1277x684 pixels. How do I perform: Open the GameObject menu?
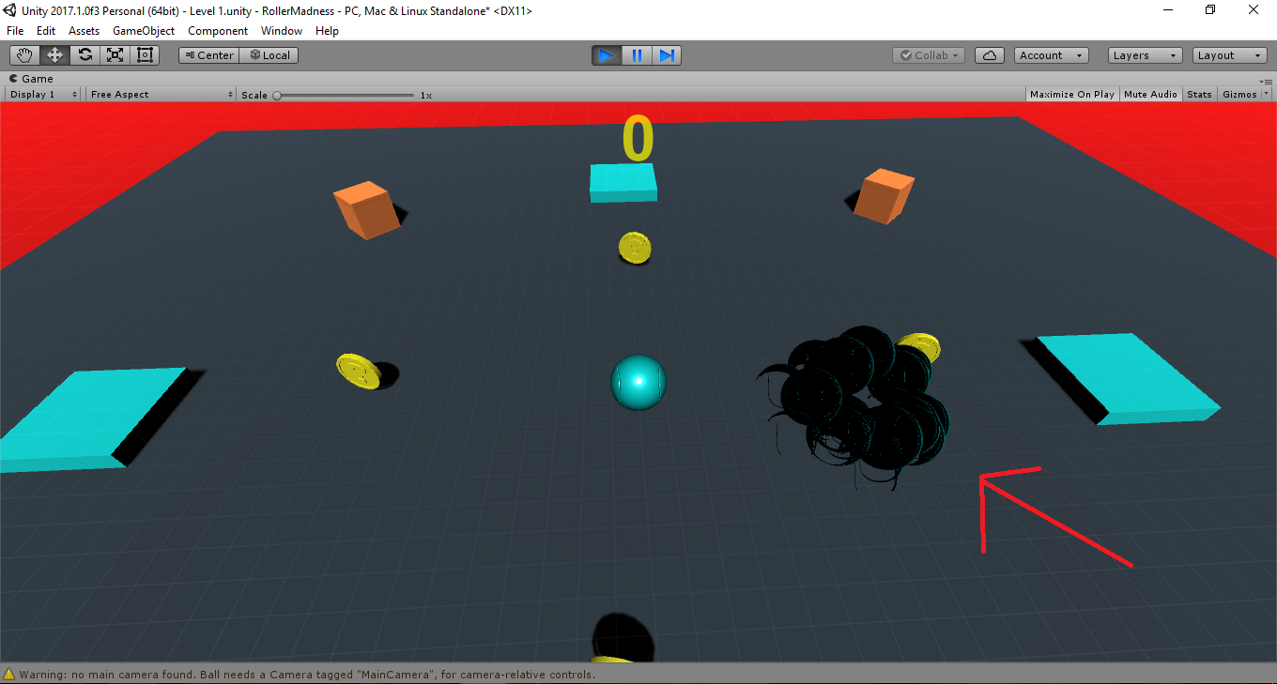144,31
